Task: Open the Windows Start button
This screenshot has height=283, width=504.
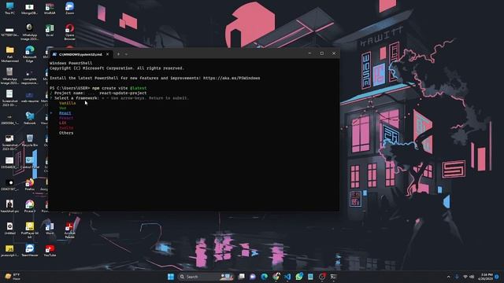Action: click(171, 277)
